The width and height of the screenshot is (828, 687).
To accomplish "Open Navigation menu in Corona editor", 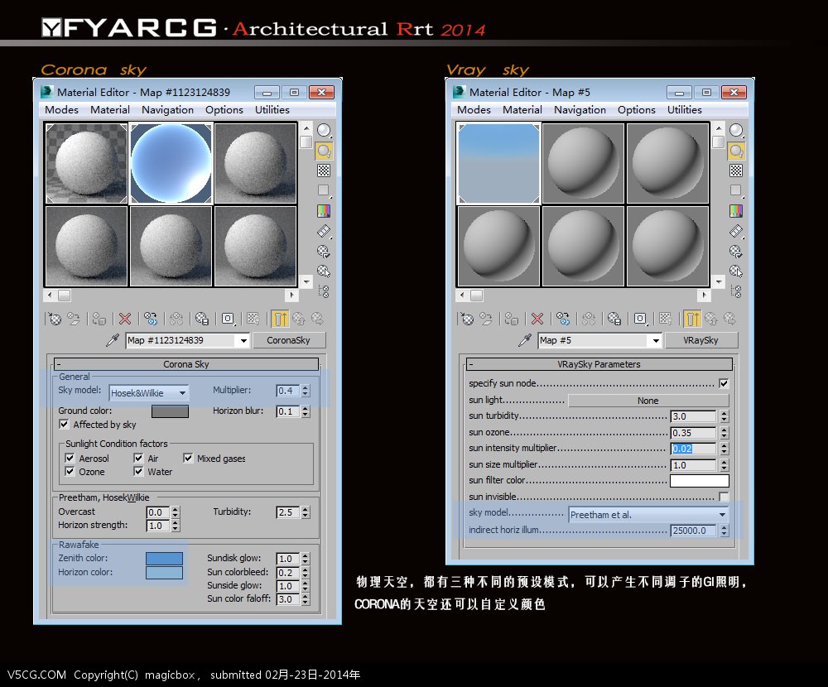I will click(x=167, y=109).
